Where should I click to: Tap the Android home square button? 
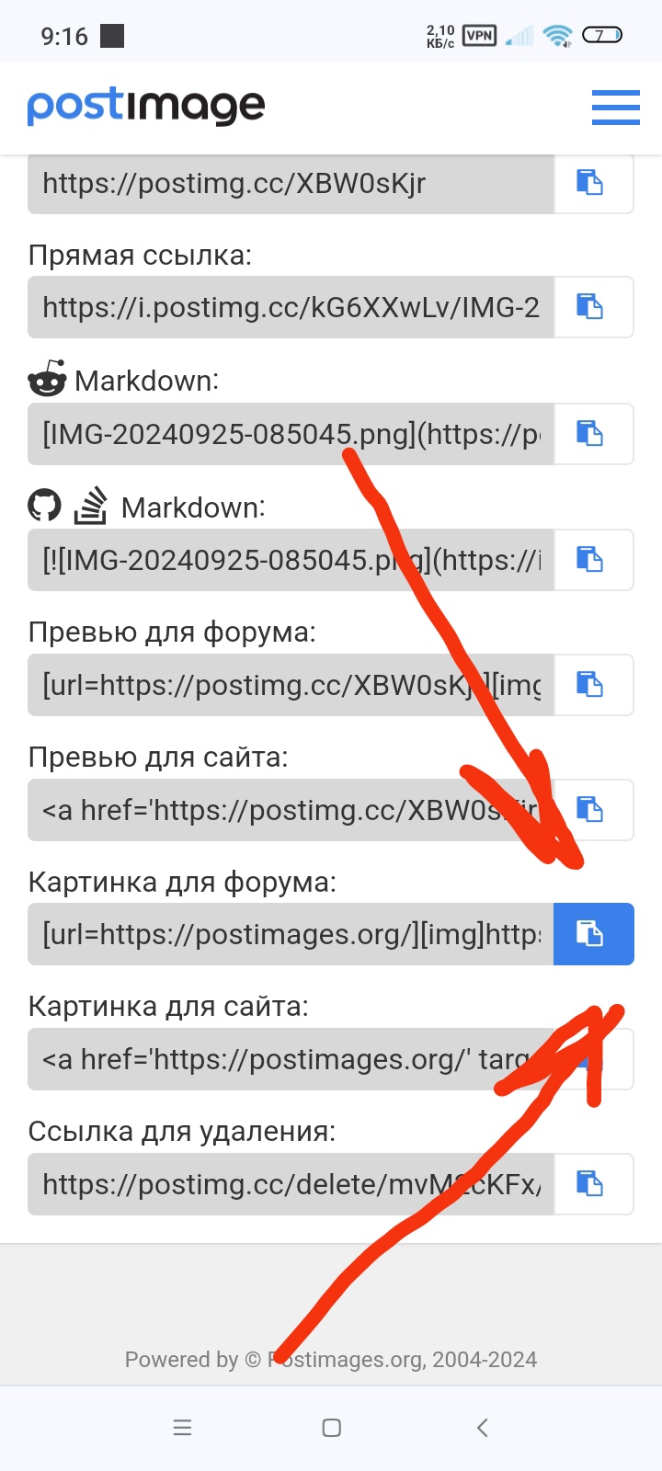(332, 1428)
